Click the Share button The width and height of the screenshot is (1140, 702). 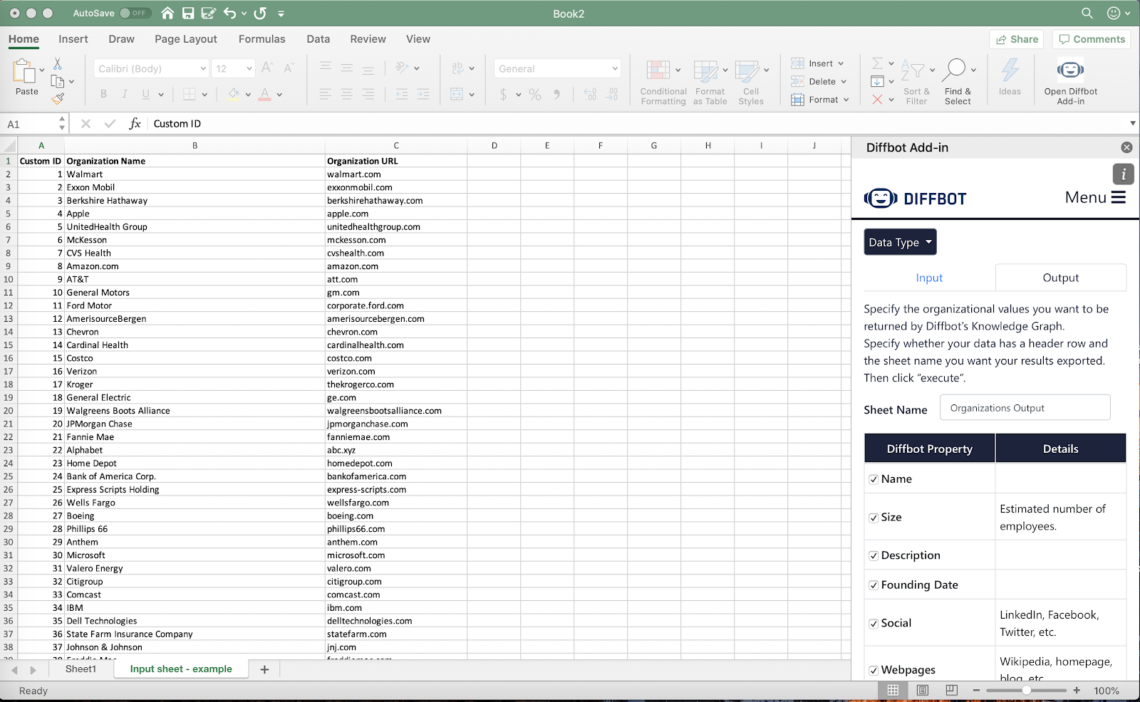1017,39
